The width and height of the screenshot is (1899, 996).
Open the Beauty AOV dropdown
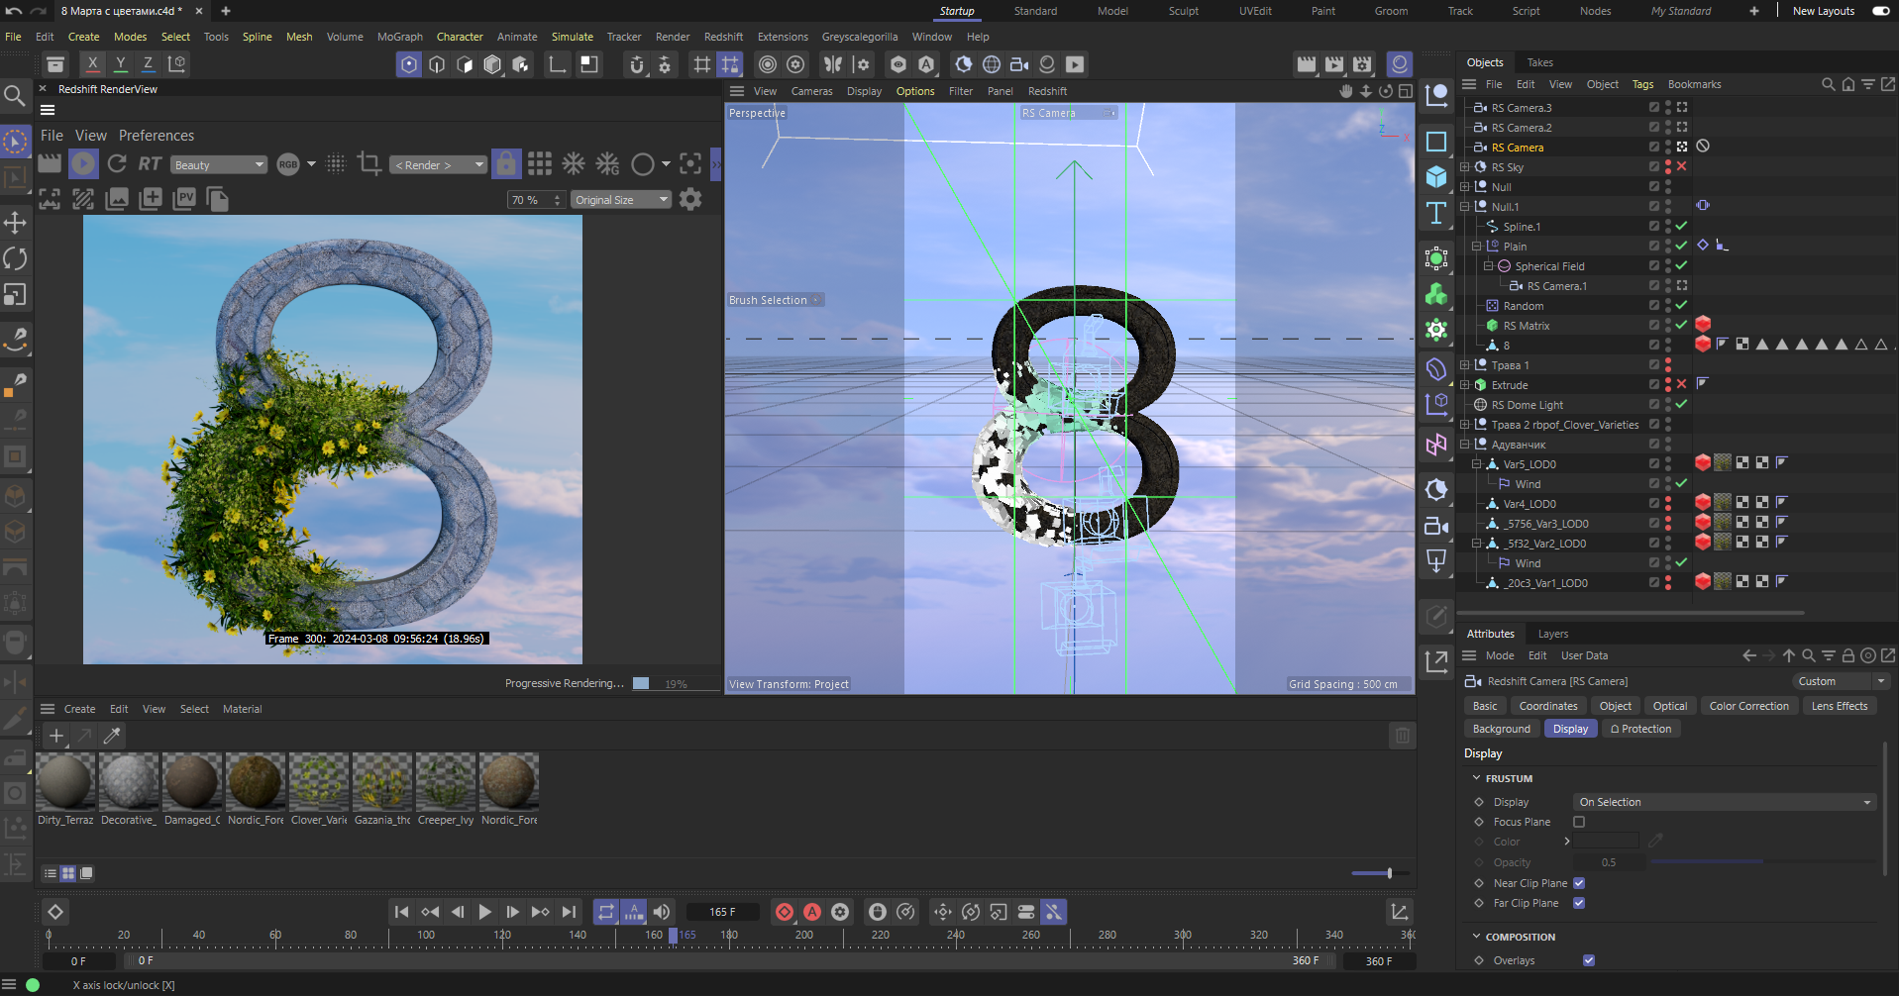point(219,165)
